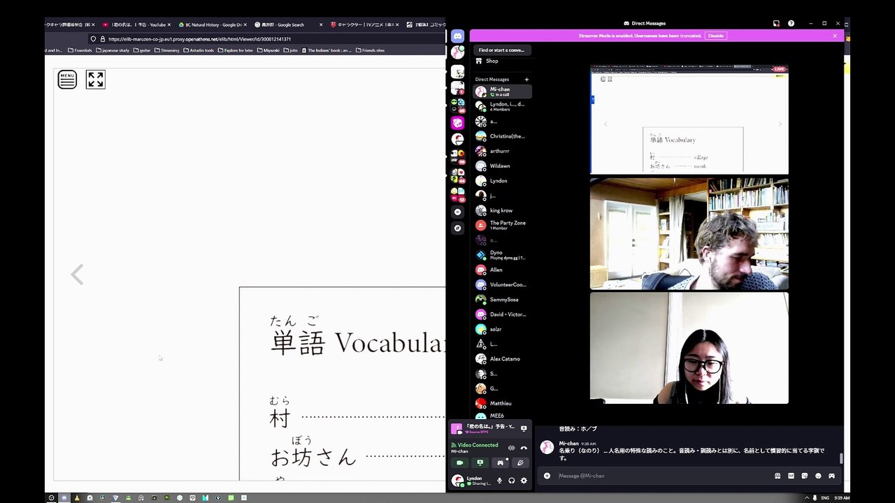This screenshot has width=895, height=503.
Task: Switch to BC Natural History Google Drive tab
Action: 212,24
